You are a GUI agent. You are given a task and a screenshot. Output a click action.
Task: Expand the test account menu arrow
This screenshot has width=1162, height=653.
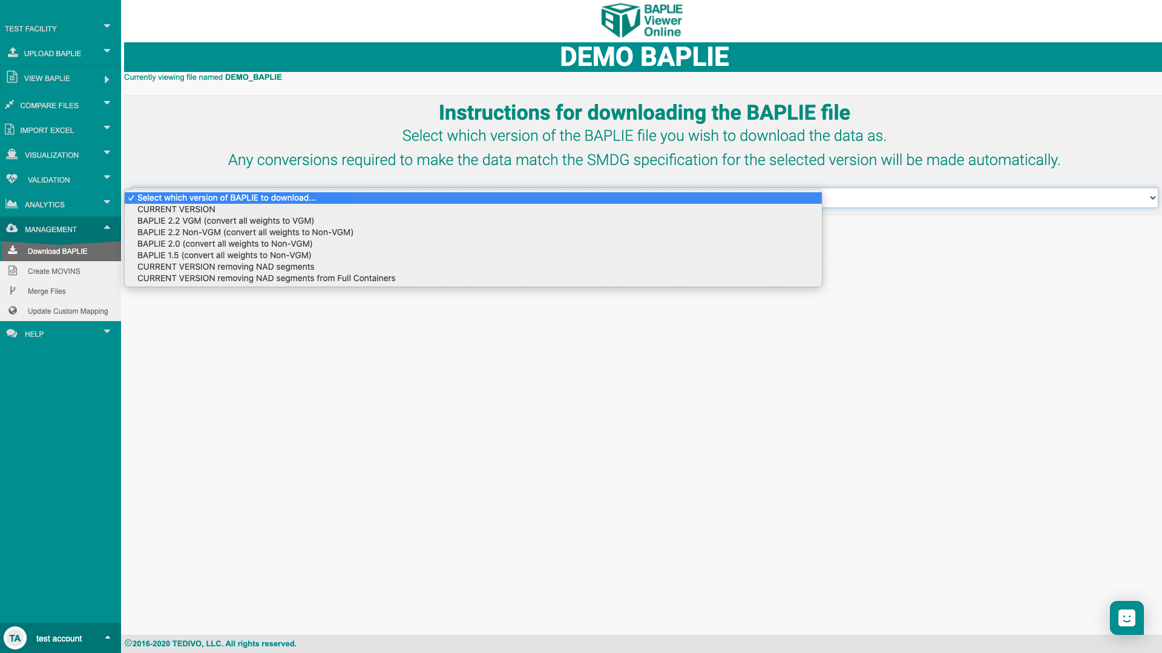(108, 637)
